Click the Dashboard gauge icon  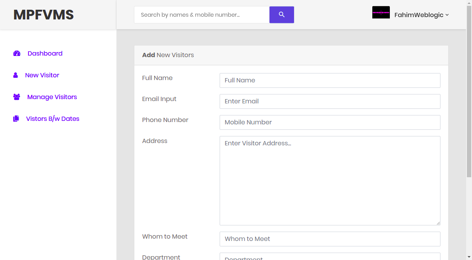pyautogui.click(x=17, y=54)
